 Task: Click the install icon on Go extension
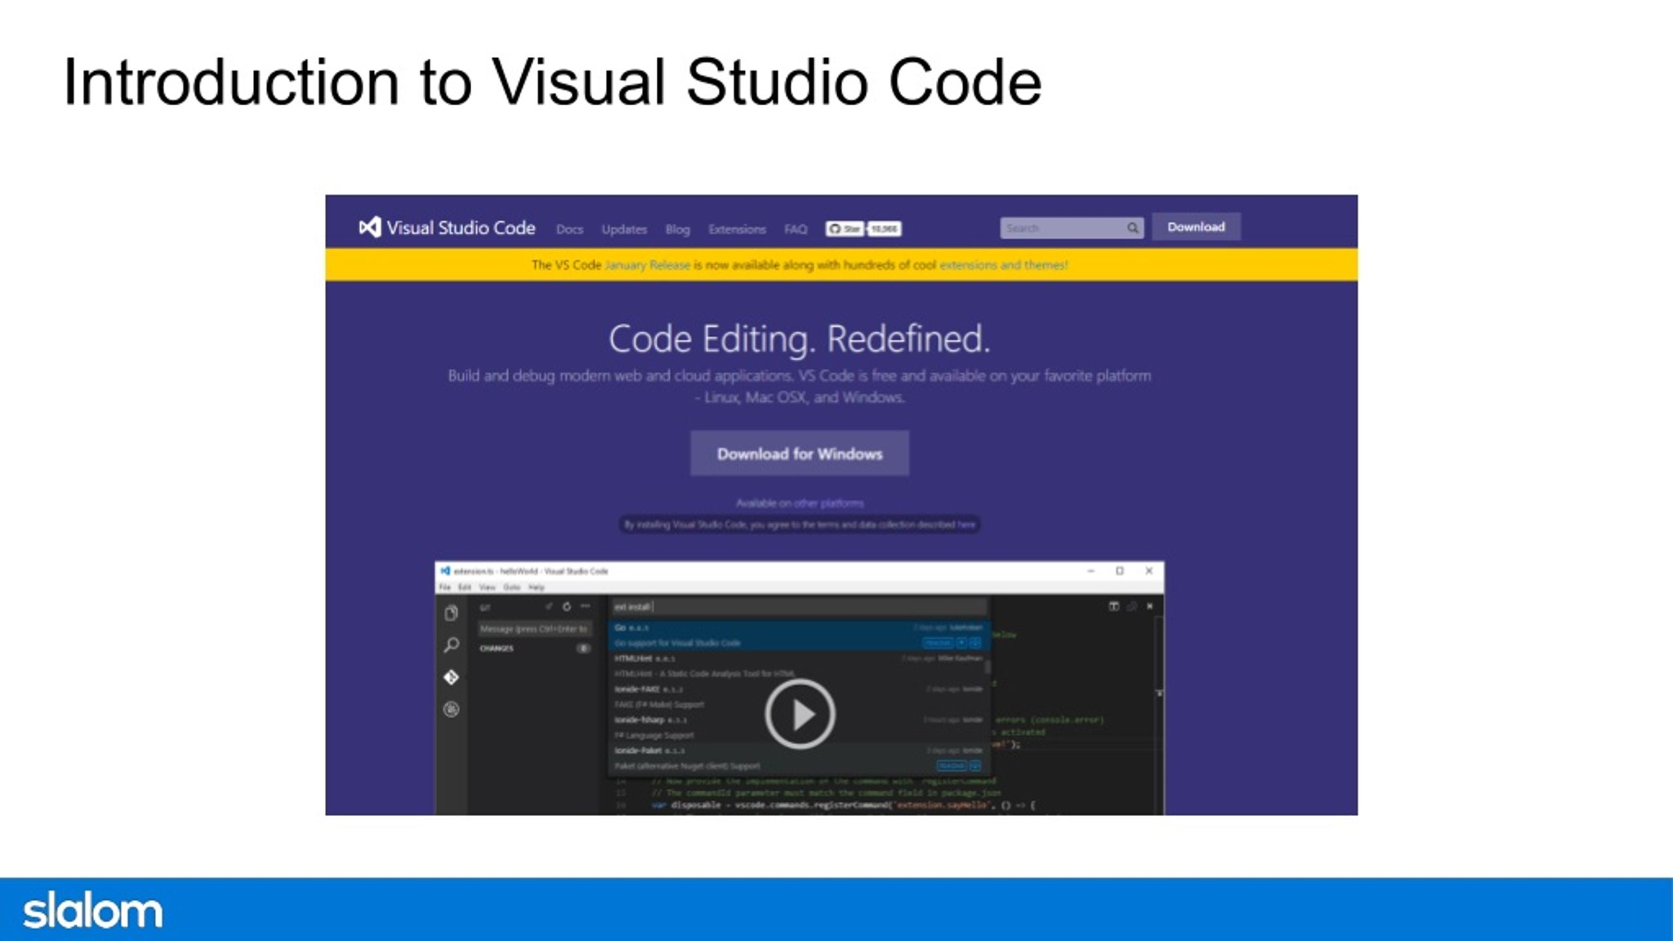tap(975, 643)
